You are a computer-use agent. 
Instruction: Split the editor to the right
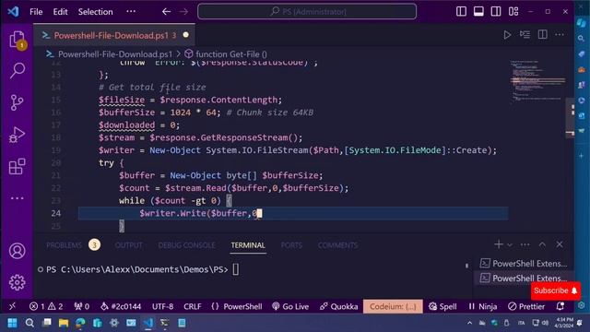[543, 35]
